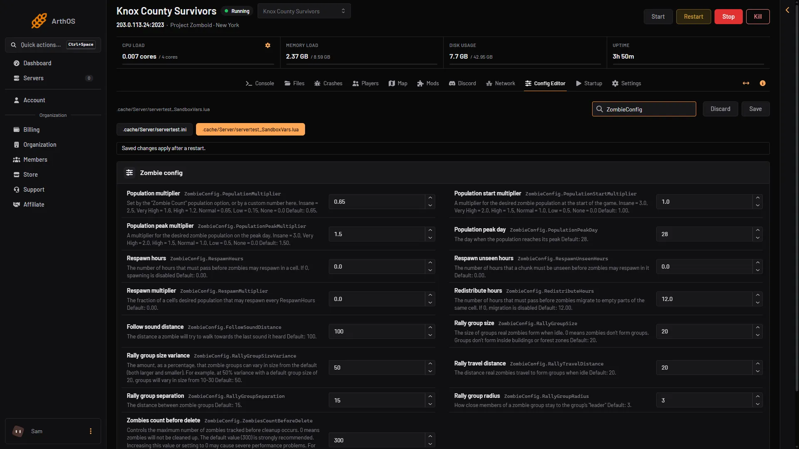Decrease Redistribute hours value
The width and height of the screenshot is (799, 449).
[x=757, y=303]
